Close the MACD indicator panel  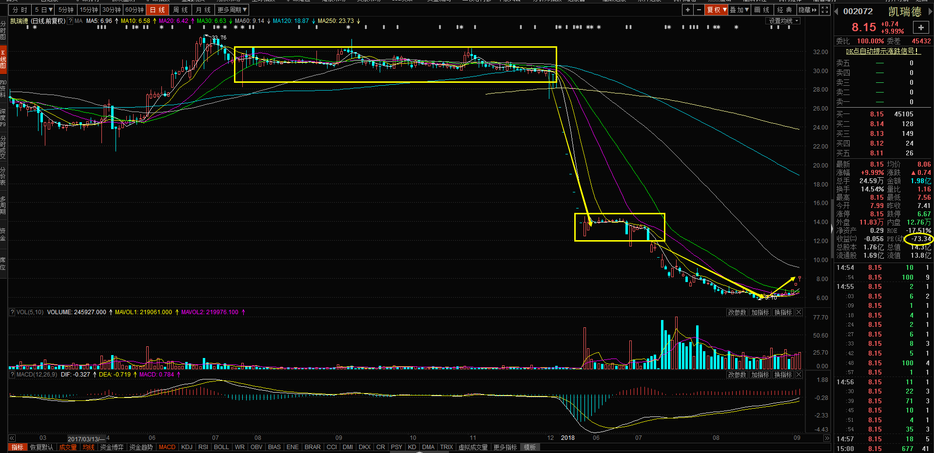pos(799,375)
